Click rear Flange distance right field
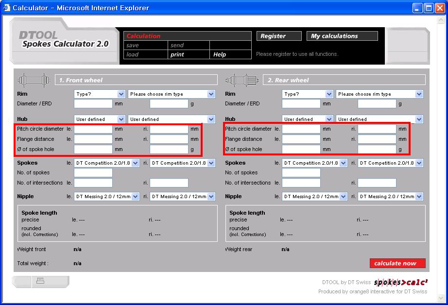 tap(377, 139)
